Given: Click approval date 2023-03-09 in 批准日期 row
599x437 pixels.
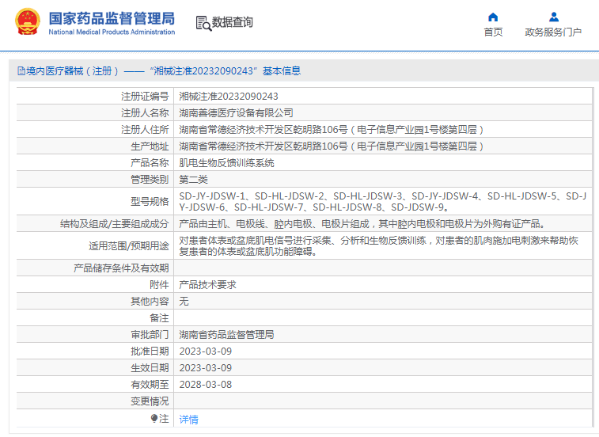Looking at the screenshot, I should pyautogui.click(x=206, y=351).
